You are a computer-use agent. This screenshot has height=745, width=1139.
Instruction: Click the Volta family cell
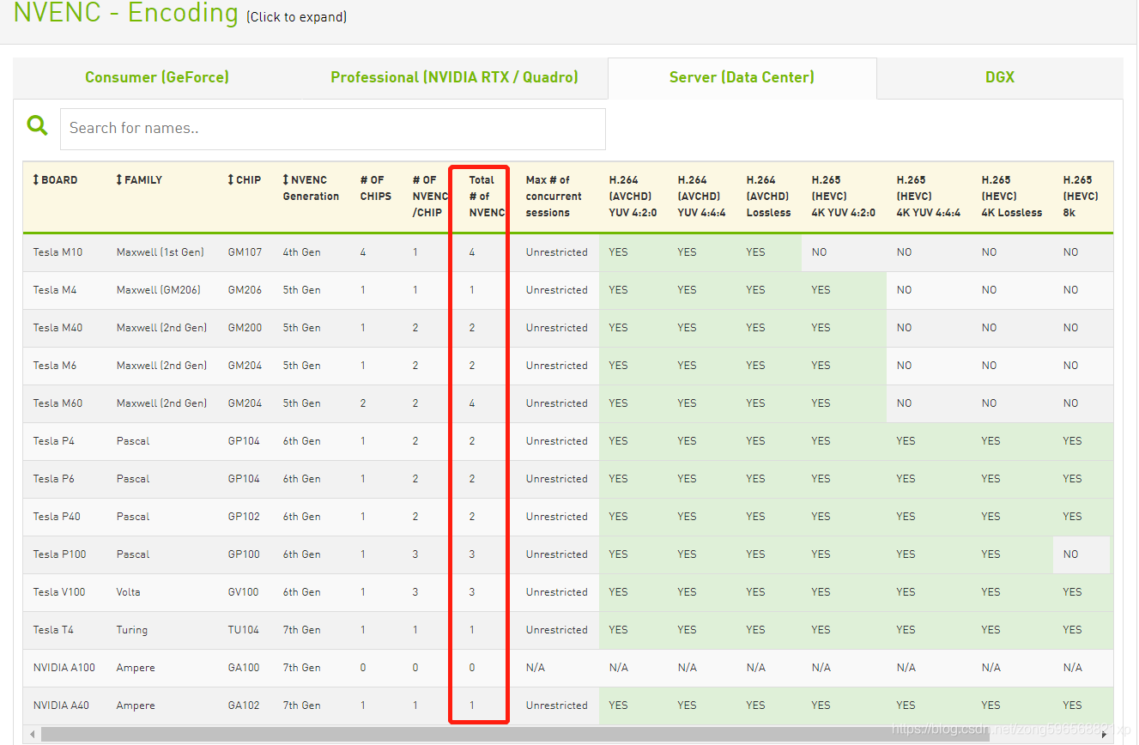coord(129,592)
